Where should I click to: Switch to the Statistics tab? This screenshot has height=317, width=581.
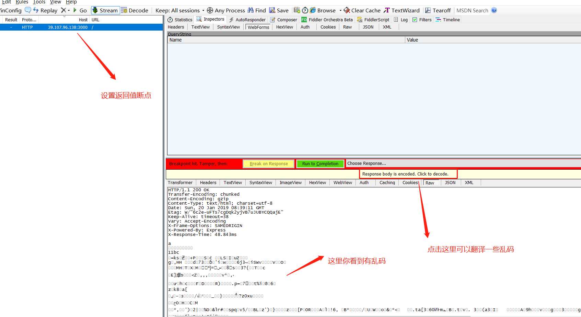(x=180, y=20)
